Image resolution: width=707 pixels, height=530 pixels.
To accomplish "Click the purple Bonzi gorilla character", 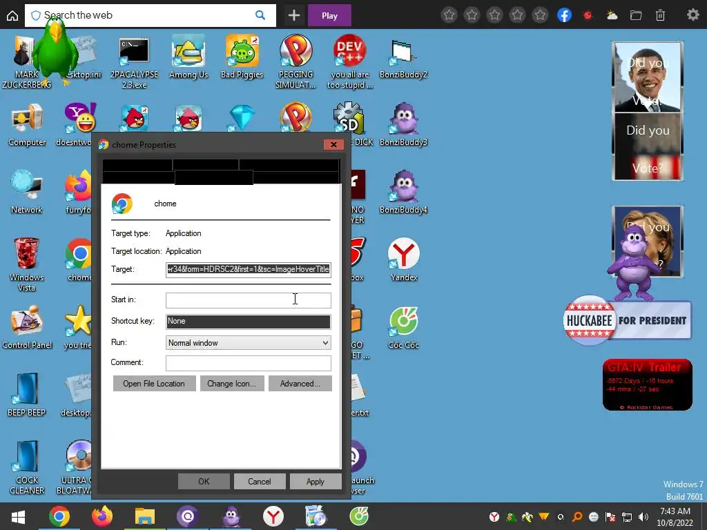I will pos(634,263).
